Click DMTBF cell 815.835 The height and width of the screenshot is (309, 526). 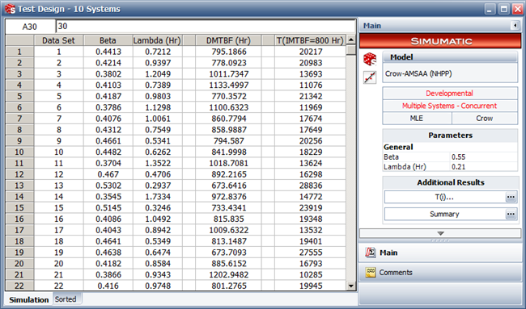coord(228,219)
